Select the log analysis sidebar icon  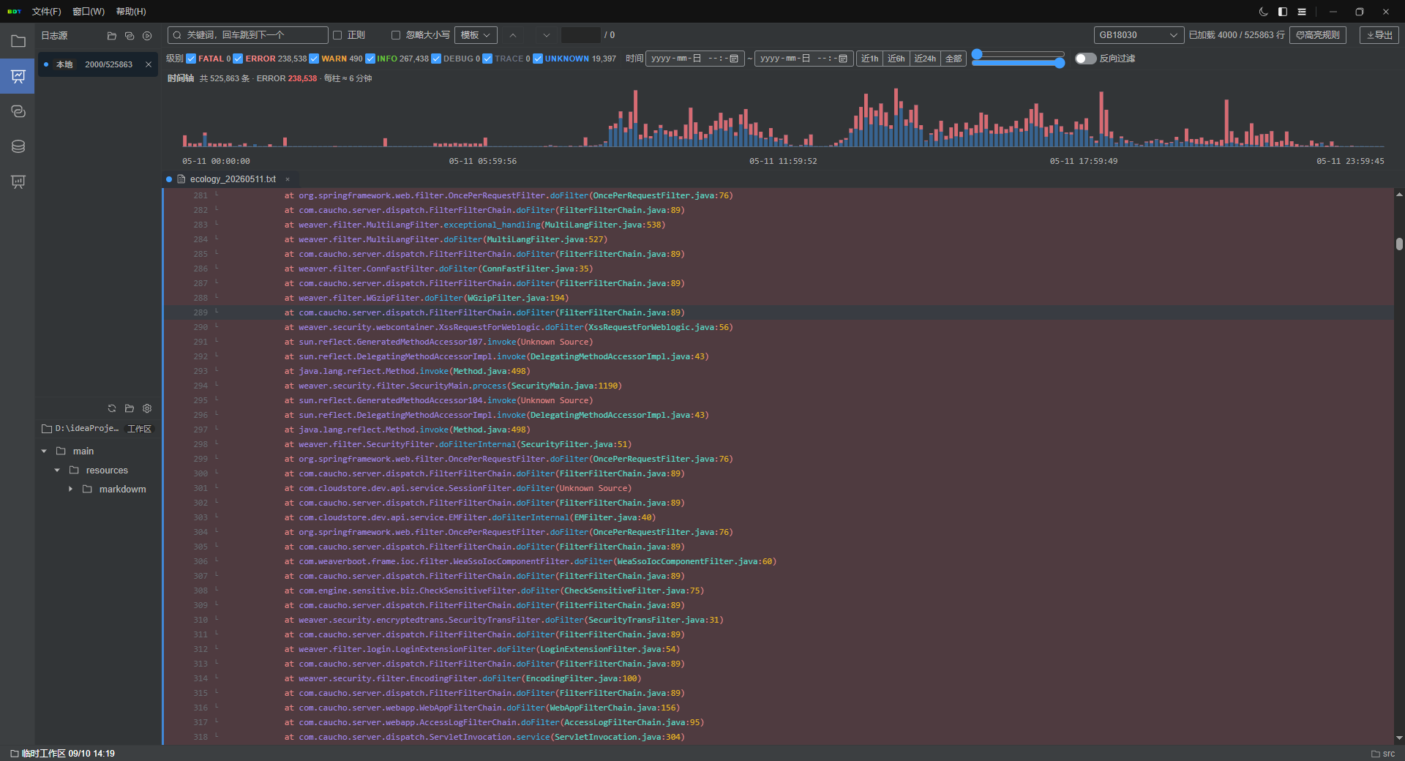click(x=18, y=76)
